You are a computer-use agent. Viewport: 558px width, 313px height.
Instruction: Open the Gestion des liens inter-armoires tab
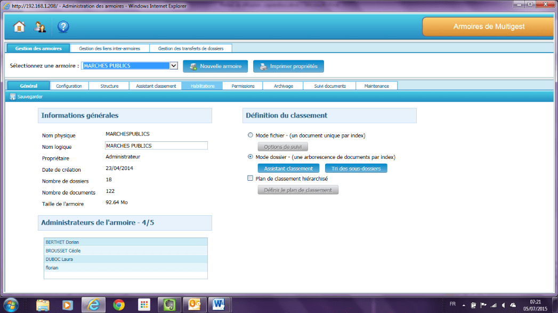point(109,48)
